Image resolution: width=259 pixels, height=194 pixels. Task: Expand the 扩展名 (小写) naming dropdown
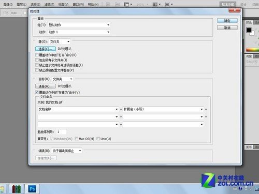163,109
